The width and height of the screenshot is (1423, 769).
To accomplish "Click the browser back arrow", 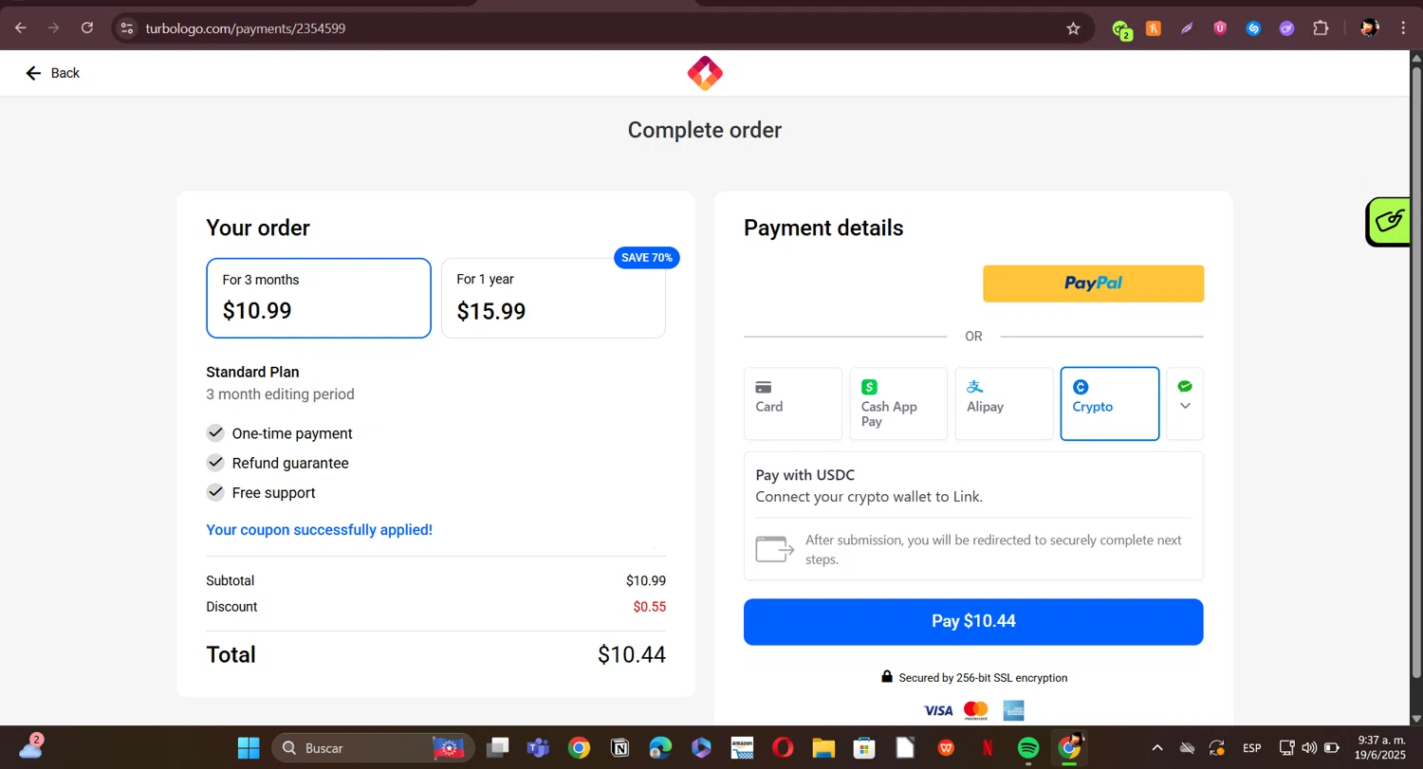I will pos(21,28).
